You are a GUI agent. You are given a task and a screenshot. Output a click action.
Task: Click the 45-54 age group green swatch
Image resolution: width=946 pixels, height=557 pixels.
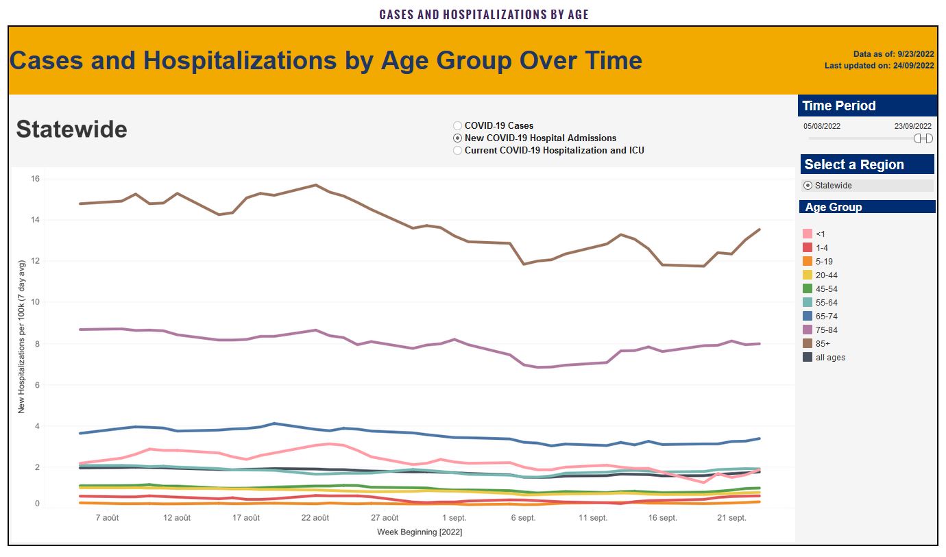pos(808,288)
